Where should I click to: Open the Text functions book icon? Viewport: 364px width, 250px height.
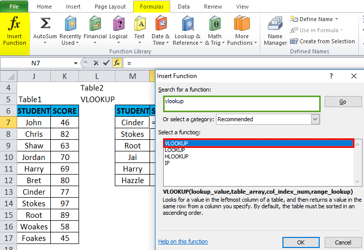click(x=139, y=24)
